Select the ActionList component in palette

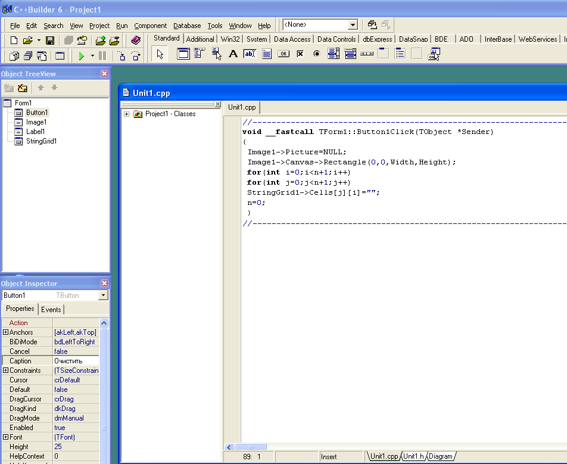[x=434, y=54]
